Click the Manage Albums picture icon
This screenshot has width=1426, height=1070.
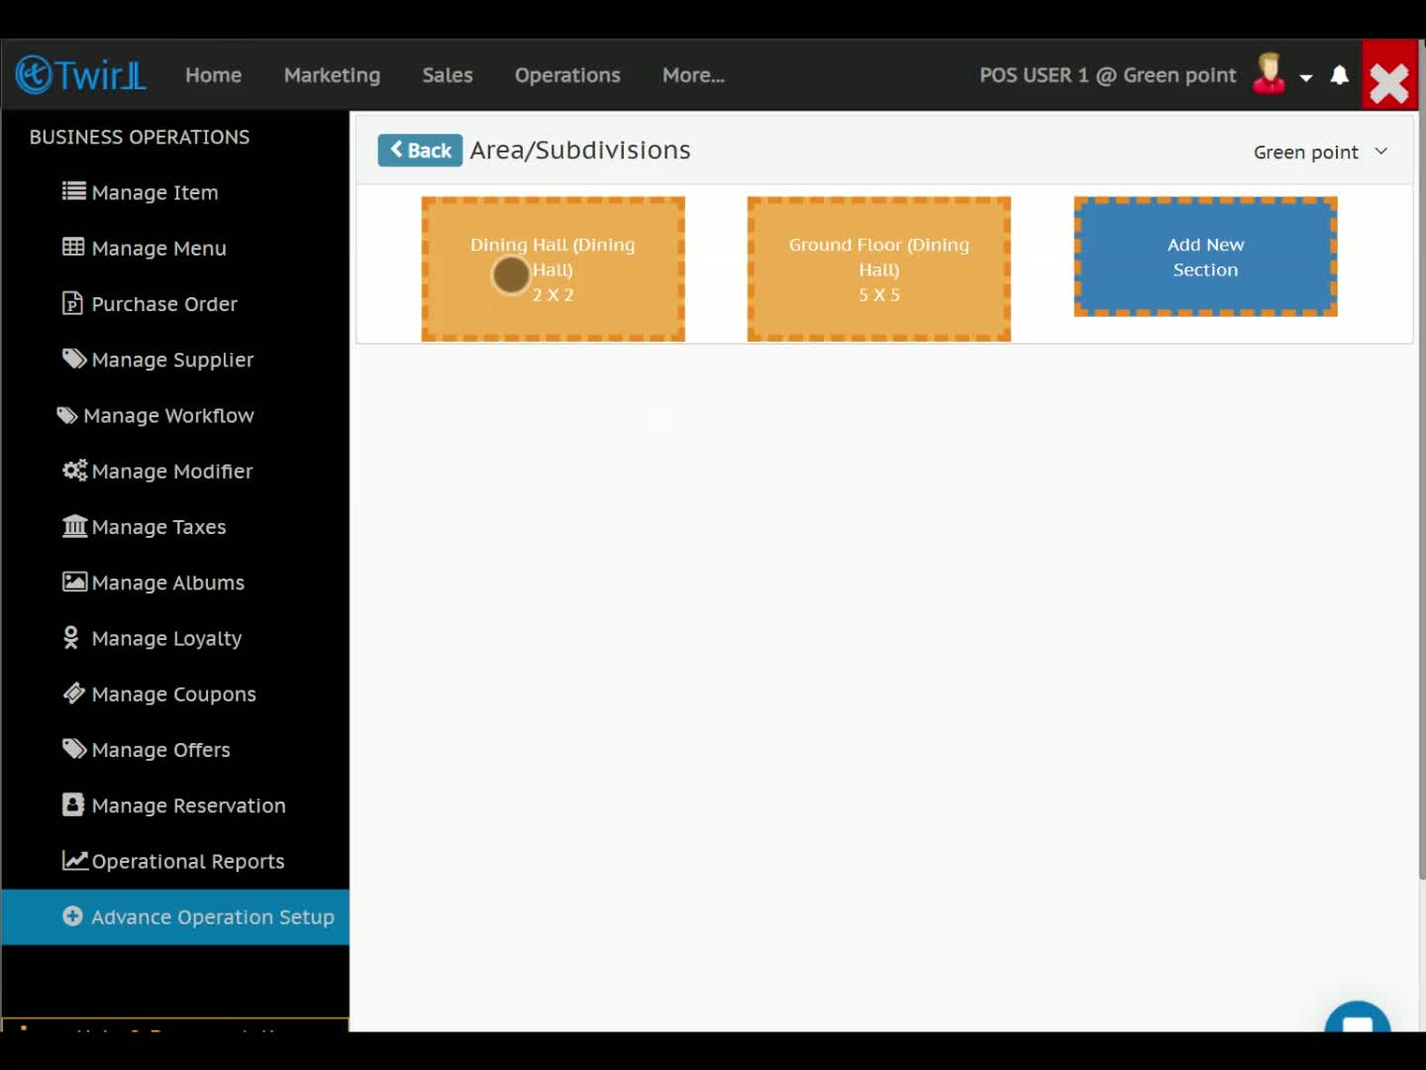pos(74,582)
